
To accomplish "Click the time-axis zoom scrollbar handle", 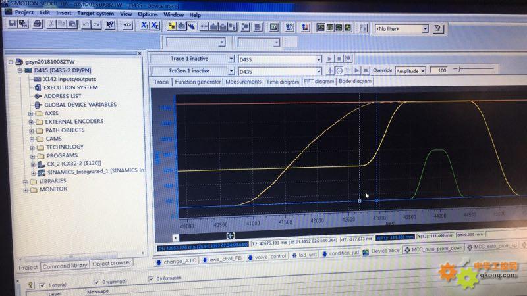I will point(231,235).
